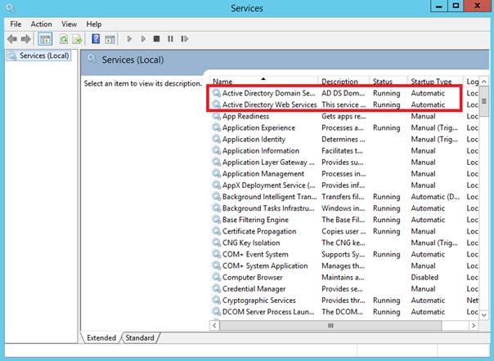The image size is (494, 361).
Task: Click the horizontal scrollbar right arrow
Action: 474,325
